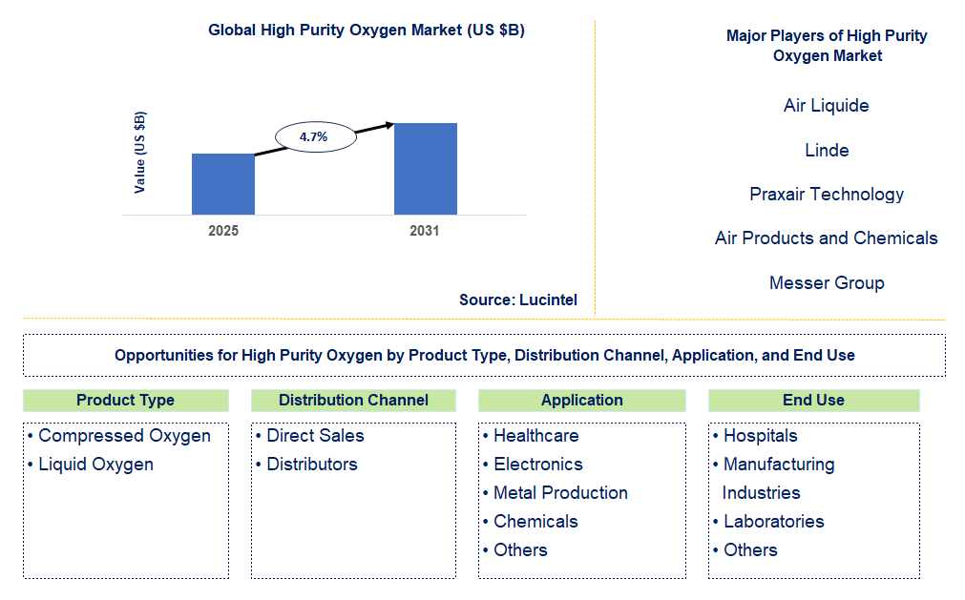The height and width of the screenshot is (600, 965).
Task: Select 'Others' under Application
Action: coord(514,550)
